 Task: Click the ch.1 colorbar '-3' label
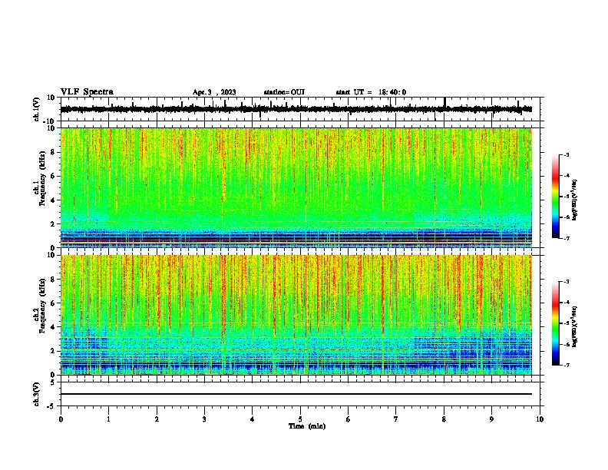coord(567,154)
